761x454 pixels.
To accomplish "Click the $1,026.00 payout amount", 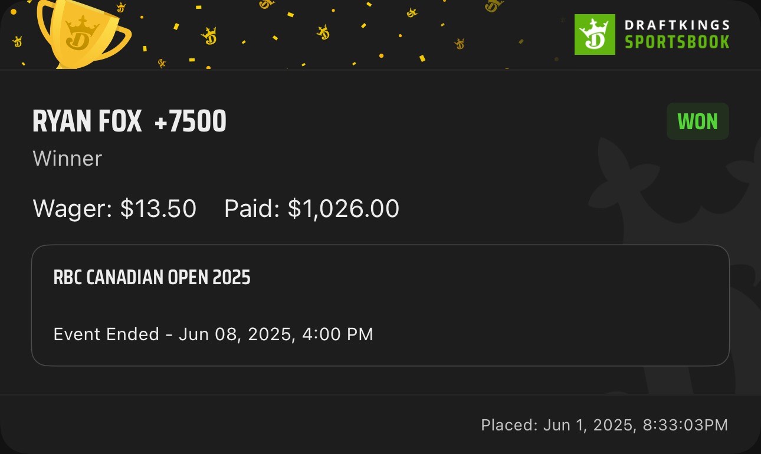I will [x=343, y=209].
